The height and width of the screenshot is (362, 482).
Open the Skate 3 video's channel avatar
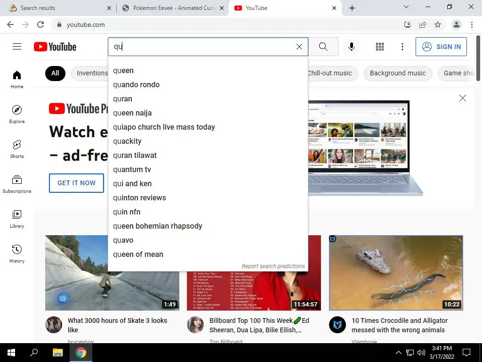click(54, 325)
